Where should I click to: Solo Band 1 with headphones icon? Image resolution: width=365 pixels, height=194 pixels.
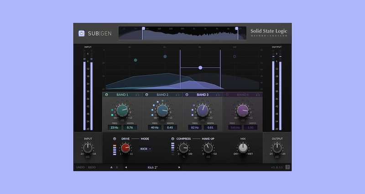click(x=138, y=95)
